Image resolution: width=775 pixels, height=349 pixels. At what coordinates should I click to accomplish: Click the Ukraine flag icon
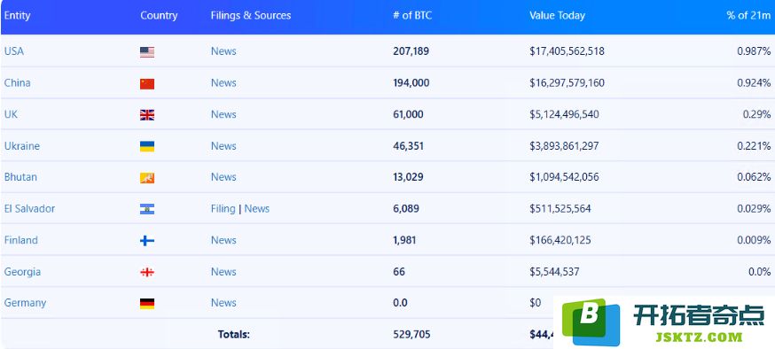tap(147, 147)
